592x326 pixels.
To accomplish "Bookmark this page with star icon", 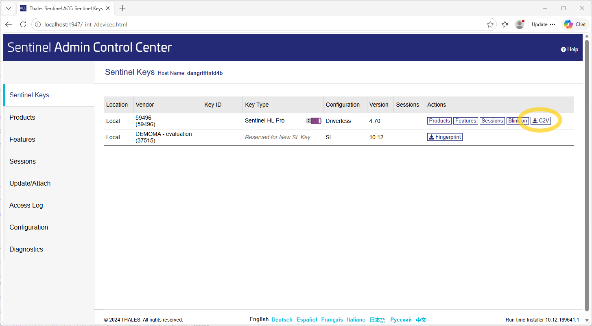I will pyautogui.click(x=490, y=24).
